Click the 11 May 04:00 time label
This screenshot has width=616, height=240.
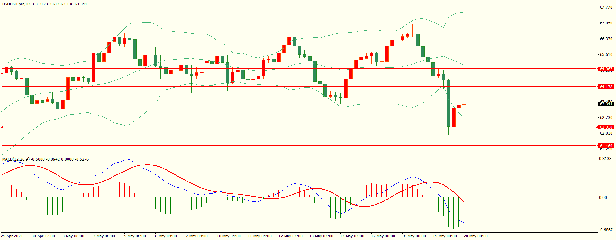coord(259,236)
